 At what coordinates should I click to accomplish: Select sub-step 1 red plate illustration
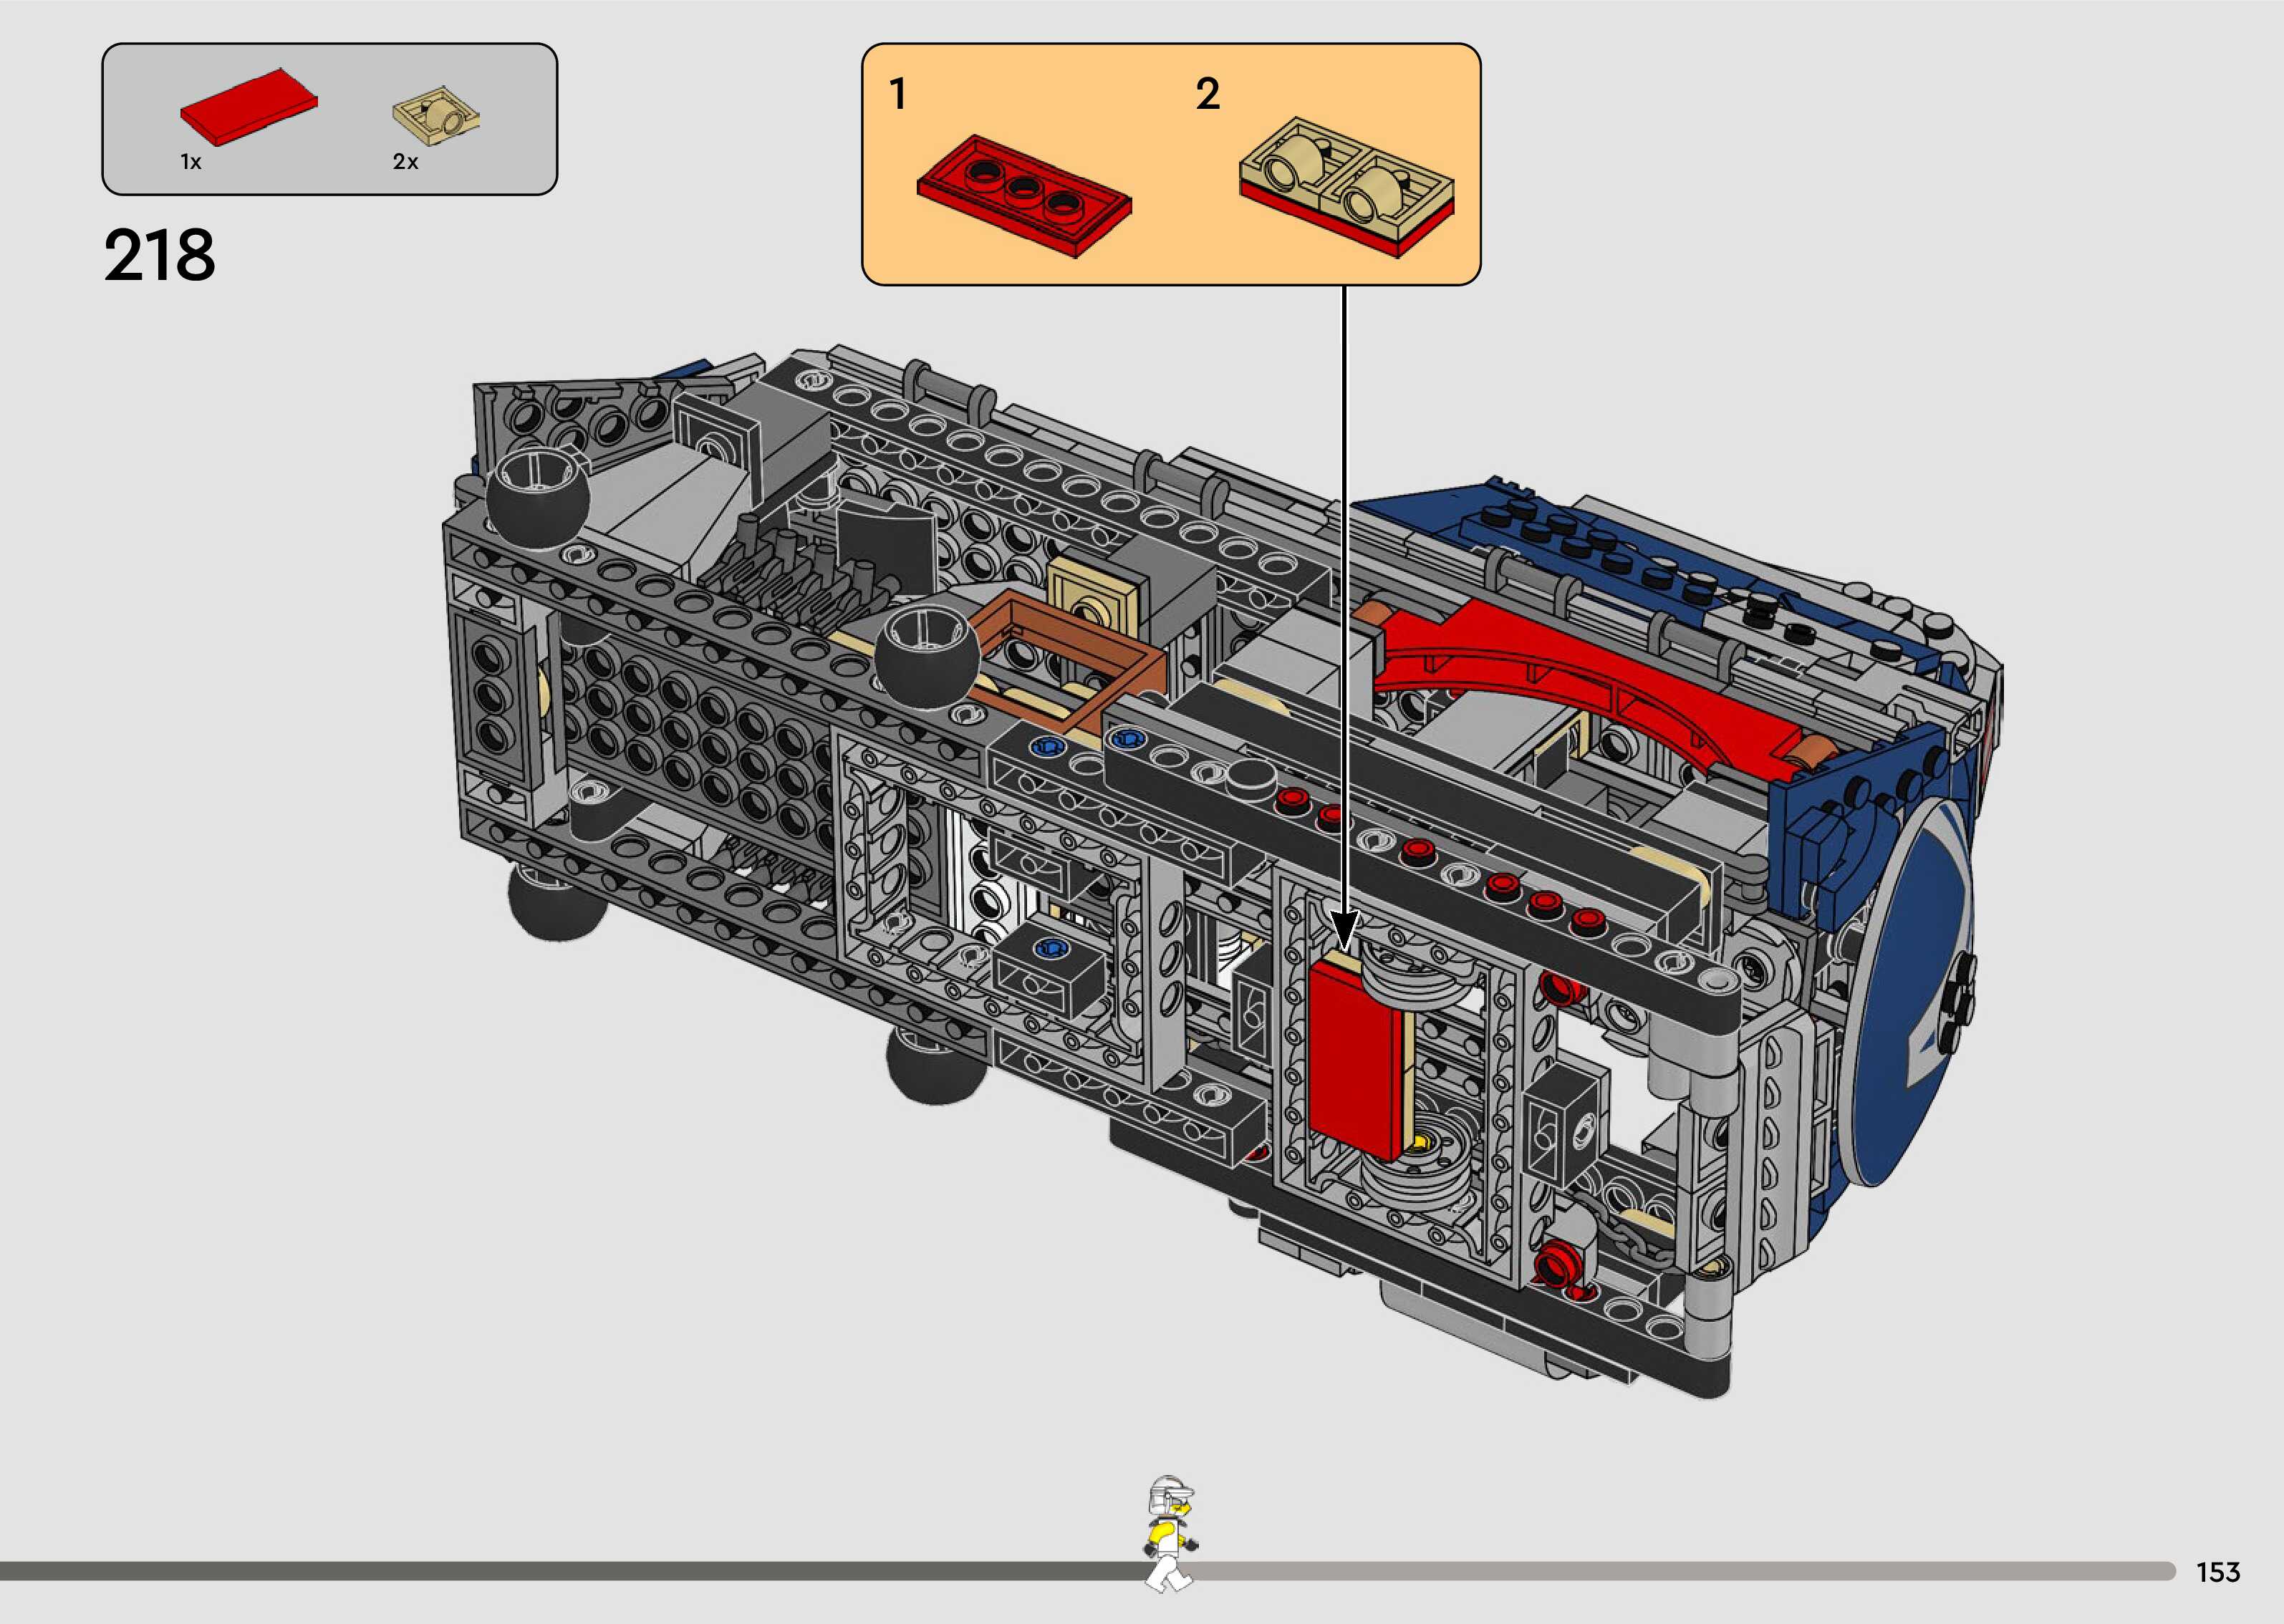(1024, 196)
